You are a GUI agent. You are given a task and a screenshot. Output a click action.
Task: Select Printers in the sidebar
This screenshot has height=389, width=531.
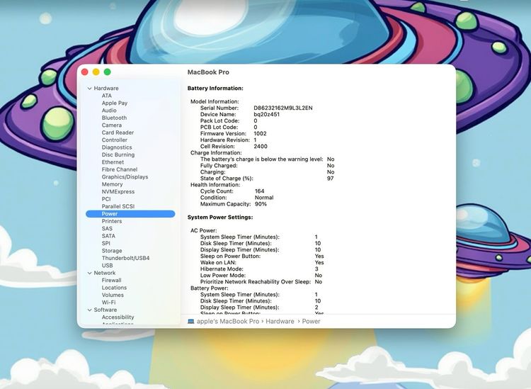coord(112,221)
